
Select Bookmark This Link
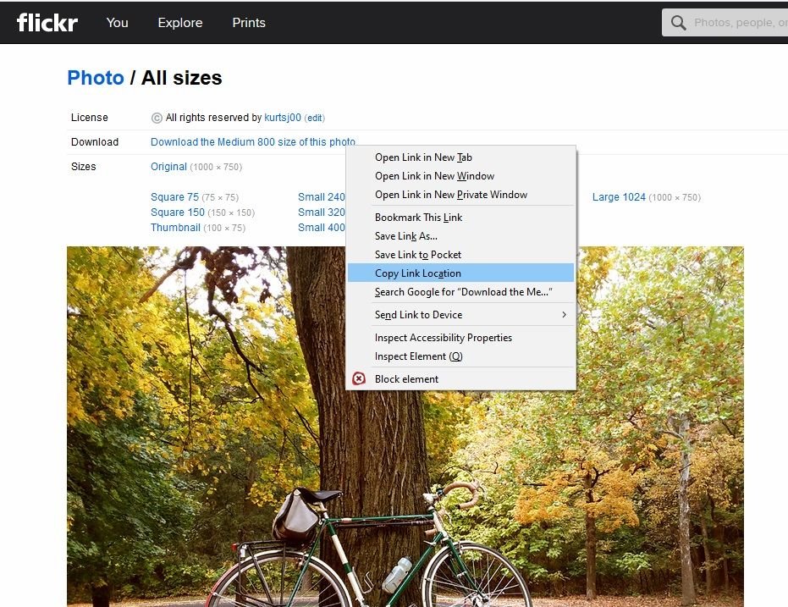pyautogui.click(x=460, y=217)
